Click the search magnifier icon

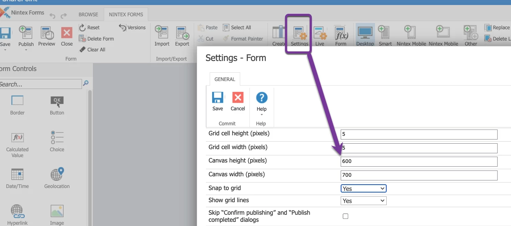tap(86, 84)
